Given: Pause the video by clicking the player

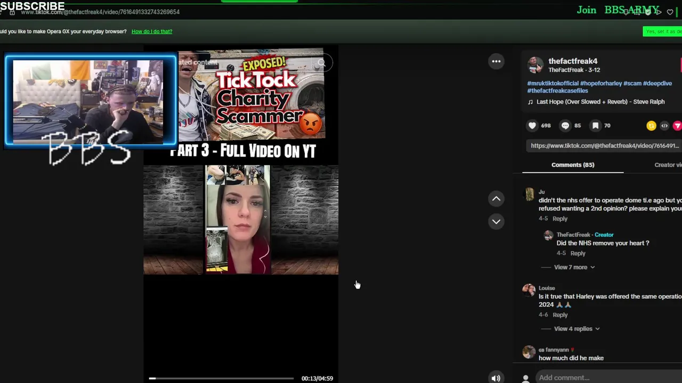Looking at the screenshot, I should coord(241,213).
